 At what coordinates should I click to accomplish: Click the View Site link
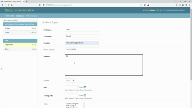pyautogui.click(x=159, y=10)
